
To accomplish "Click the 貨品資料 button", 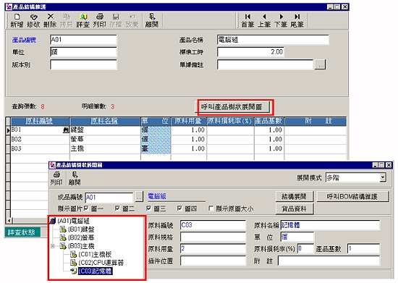I will (295, 209).
